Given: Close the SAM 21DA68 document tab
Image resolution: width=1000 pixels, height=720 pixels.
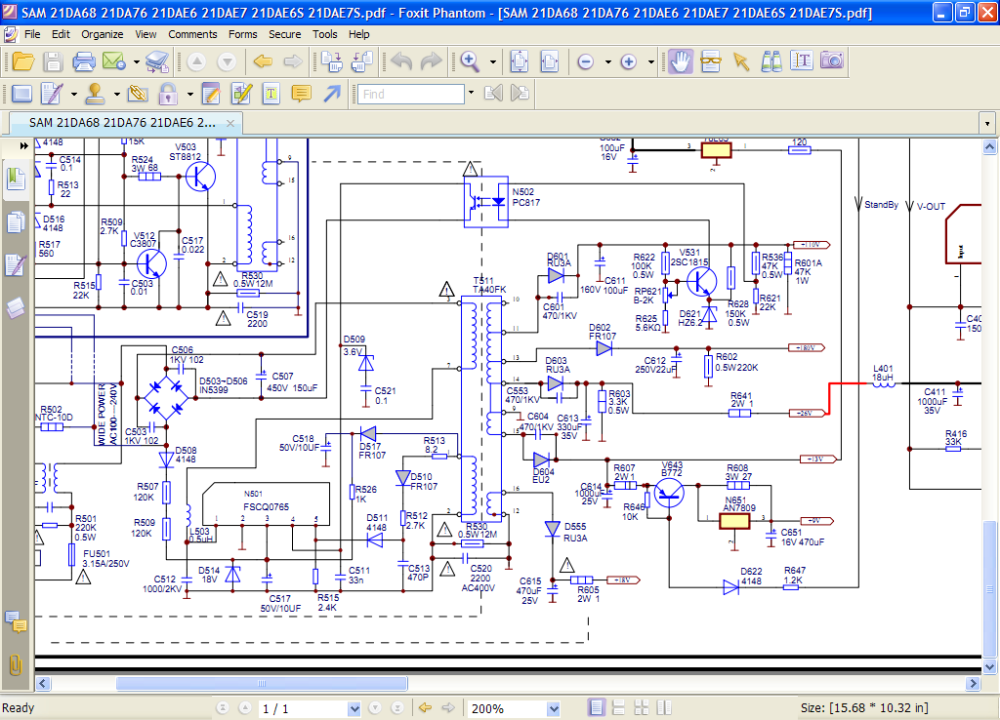Looking at the screenshot, I should click(231, 123).
